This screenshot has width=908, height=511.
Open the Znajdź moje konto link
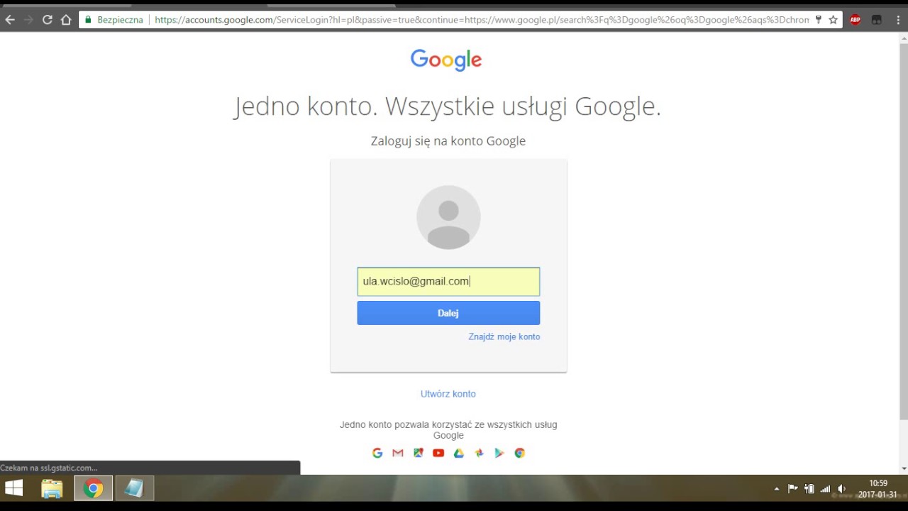pos(504,337)
